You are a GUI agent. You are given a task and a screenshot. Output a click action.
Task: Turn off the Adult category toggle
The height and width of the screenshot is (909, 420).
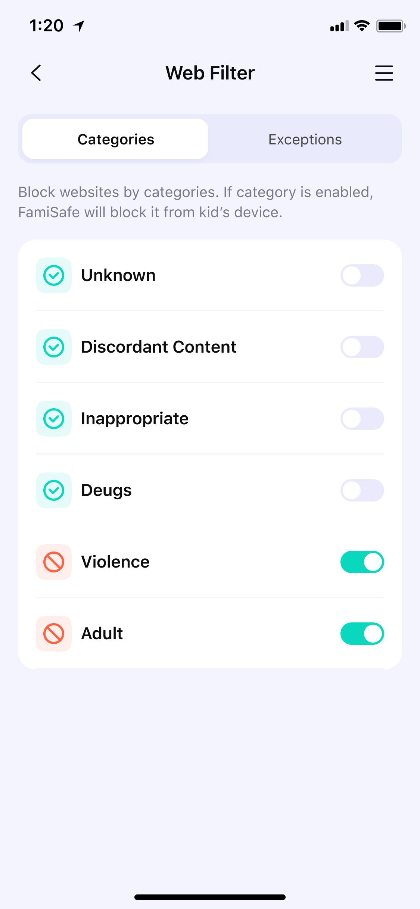pyautogui.click(x=362, y=634)
